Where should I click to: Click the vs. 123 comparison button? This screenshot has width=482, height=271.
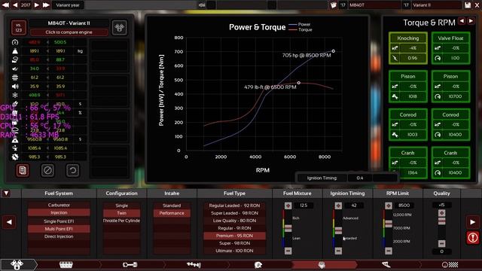[x=19, y=28]
